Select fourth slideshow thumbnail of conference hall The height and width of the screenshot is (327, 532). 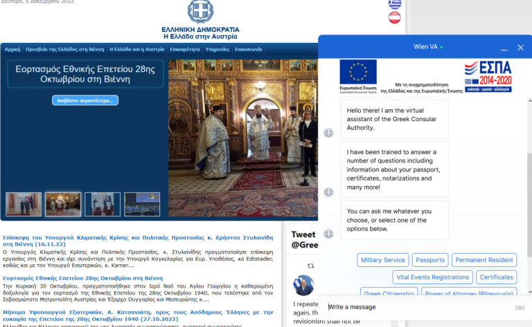pyautogui.click(x=142, y=204)
